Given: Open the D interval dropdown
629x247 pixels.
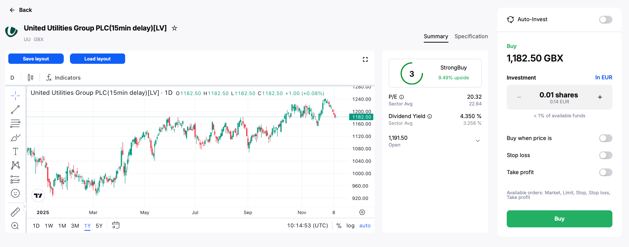Looking at the screenshot, I should (12, 78).
